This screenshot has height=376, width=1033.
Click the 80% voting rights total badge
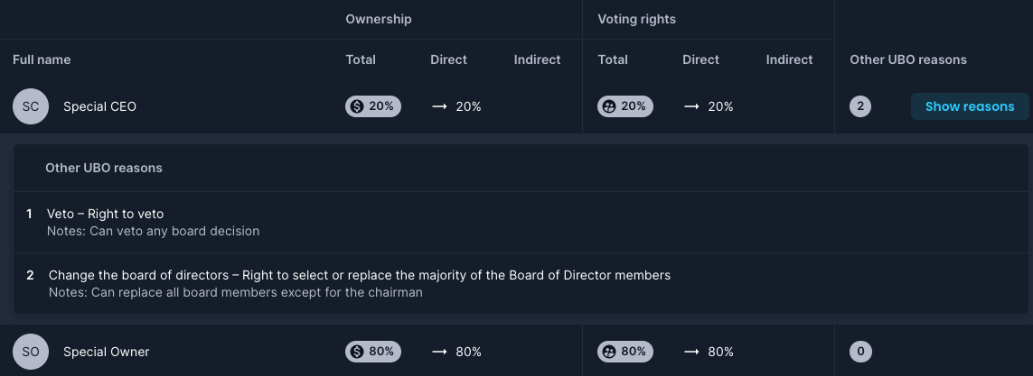[625, 352]
